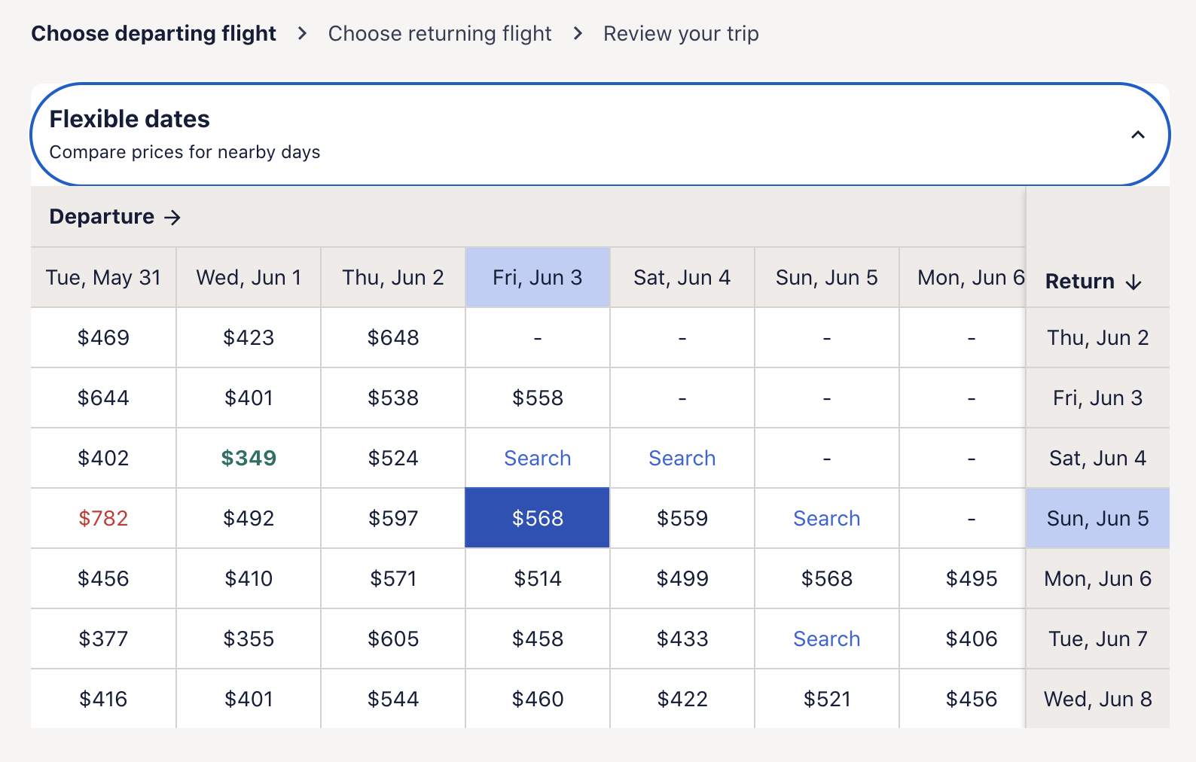Viewport: 1196px width, 762px height.
Task: Click Search for Sun Jun 5 to Tue Jun 7
Action: 826,639
